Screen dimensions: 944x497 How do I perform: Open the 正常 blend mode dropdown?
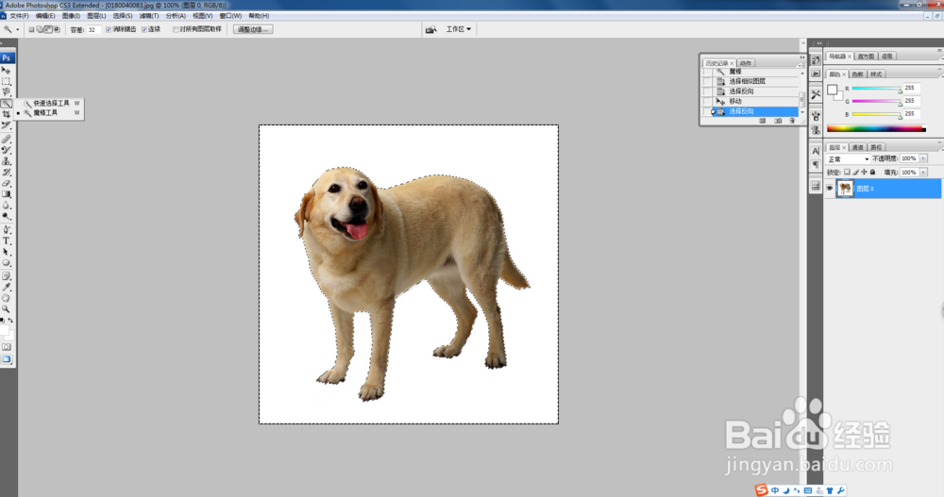(x=848, y=158)
